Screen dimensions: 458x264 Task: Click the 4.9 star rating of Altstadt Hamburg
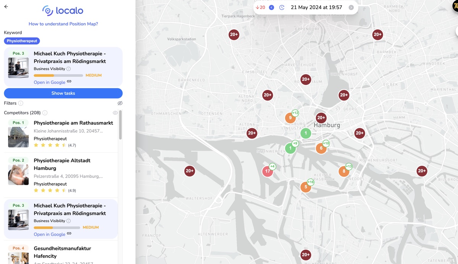coord(55,190)
